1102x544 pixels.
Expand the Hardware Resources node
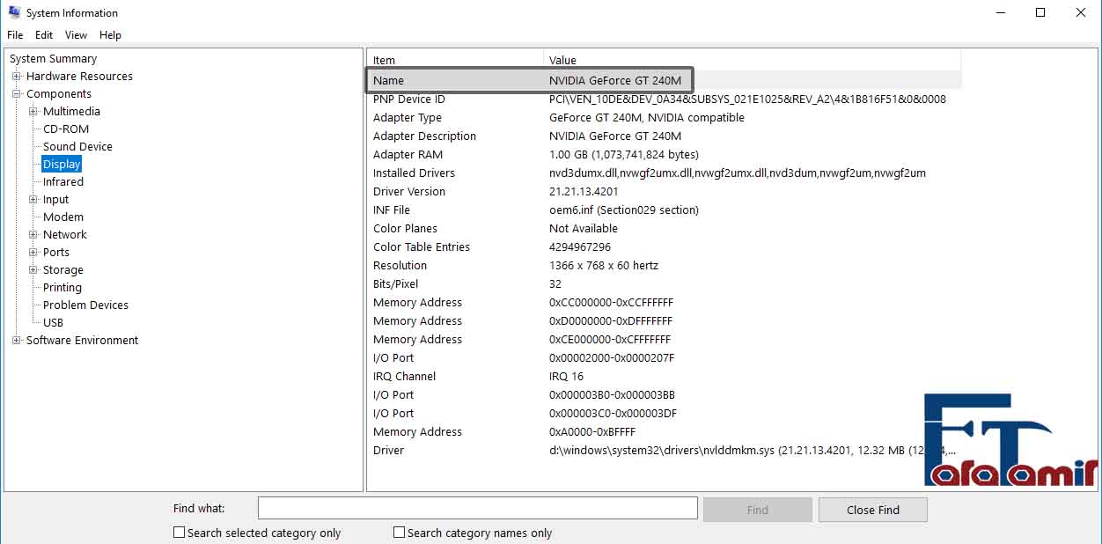(x=16, y=77)
